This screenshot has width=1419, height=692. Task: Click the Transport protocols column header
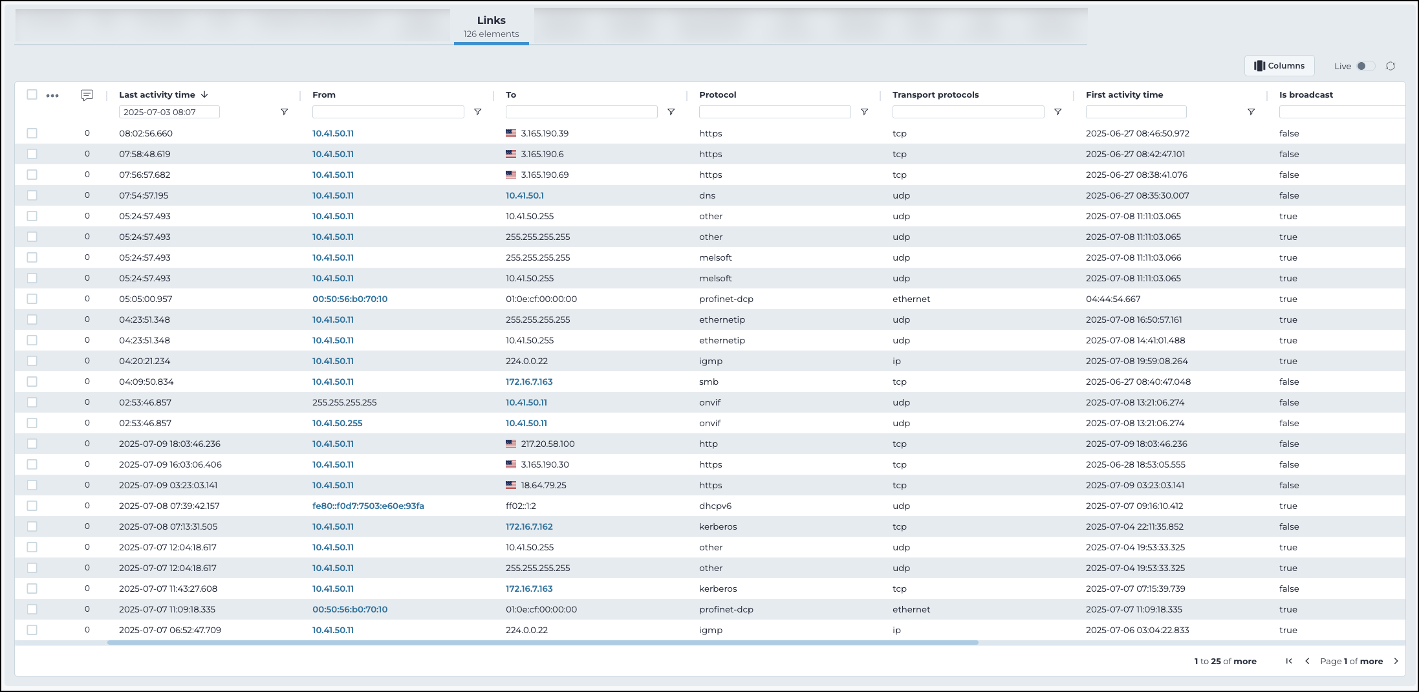935,94
